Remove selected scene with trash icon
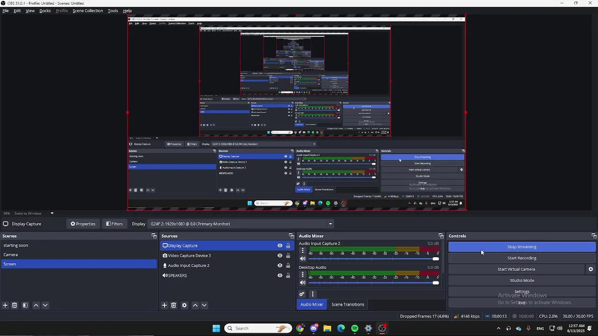 14,305
